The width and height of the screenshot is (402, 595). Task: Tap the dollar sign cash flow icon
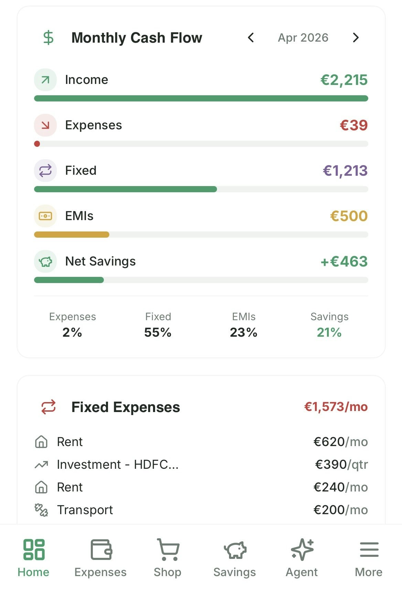coord(48,37)
